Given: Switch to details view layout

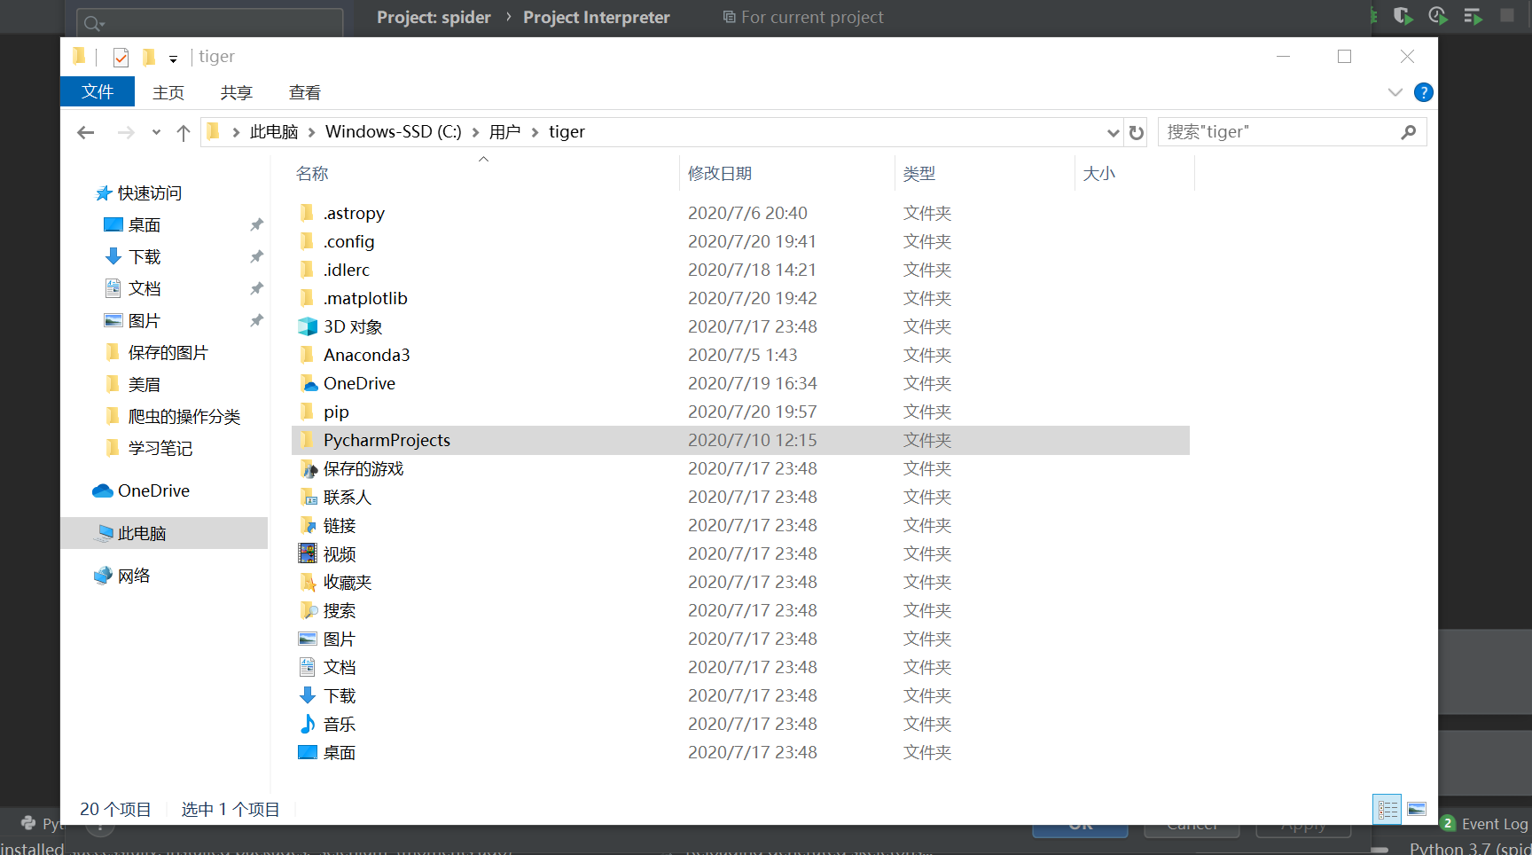Looking at the screenshot, I should click(x=1387, y=809).
